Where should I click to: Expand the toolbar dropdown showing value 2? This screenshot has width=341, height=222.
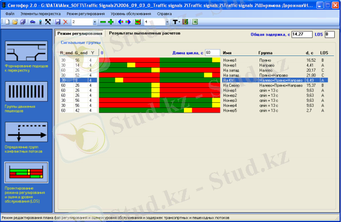(x=94, y=23)
